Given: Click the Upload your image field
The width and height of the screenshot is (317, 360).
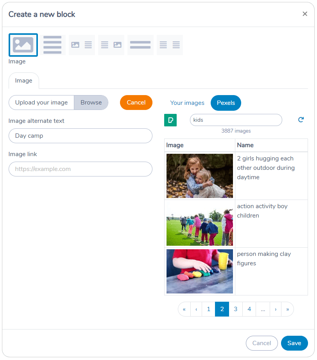Looking at the screenshot, I should (x=41, y=103).
